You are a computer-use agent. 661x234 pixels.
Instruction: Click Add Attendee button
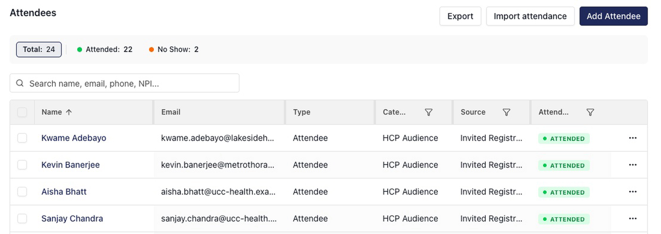click(613, 16)
